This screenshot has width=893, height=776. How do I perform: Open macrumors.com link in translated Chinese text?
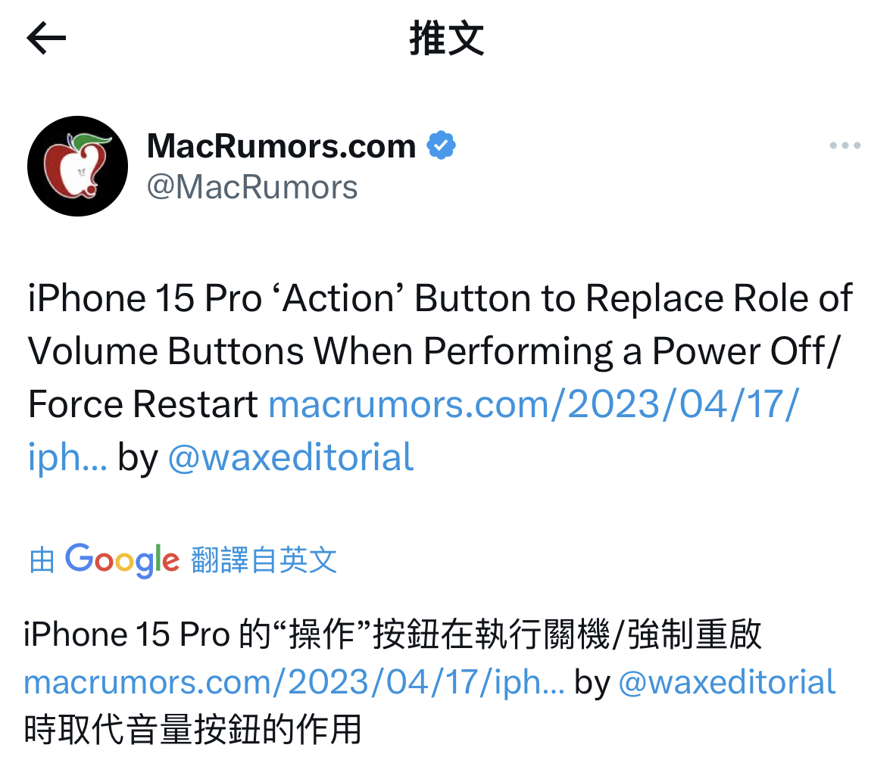[294, 682]
